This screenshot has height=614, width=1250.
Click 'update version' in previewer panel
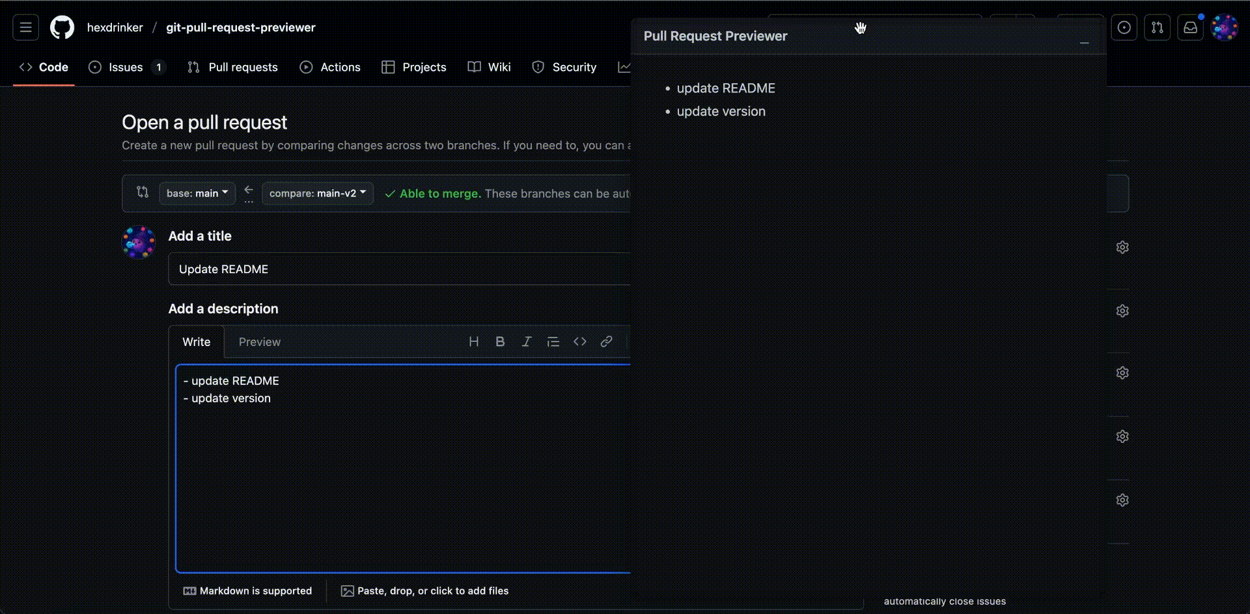point(721,111)
